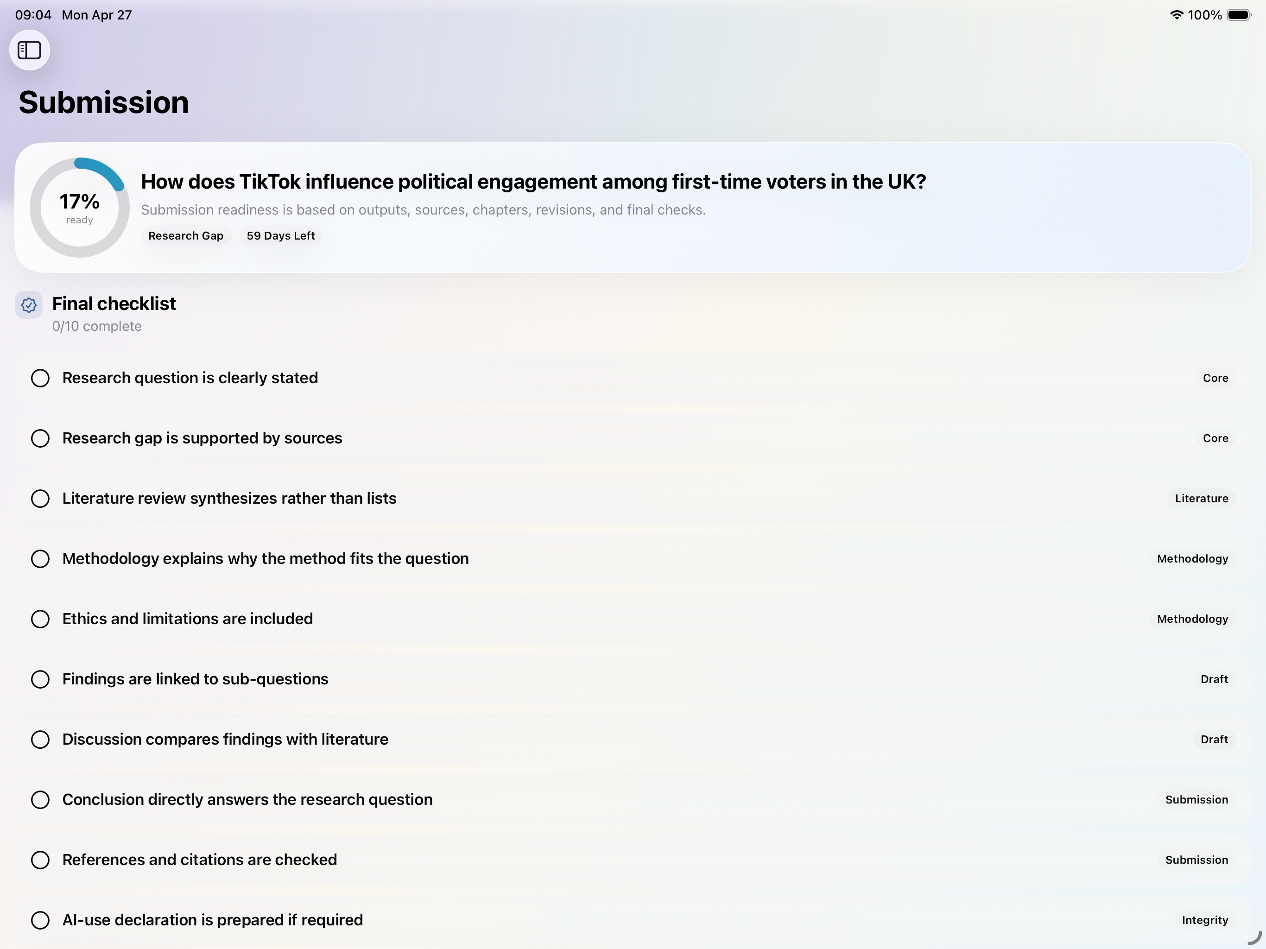Click Methodology tag on method fits row
Screen dimensions: 1266x949
click(1193, 559)
